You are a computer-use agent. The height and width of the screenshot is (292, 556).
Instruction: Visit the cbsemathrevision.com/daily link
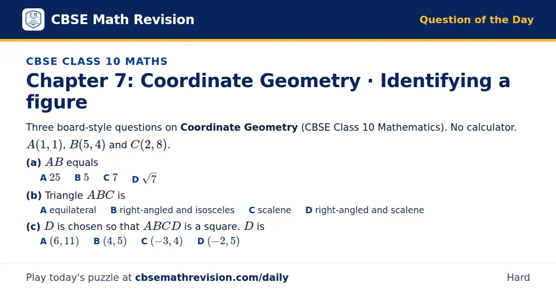click(212, 278)
